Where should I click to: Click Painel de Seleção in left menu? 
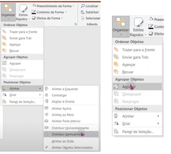22,102
